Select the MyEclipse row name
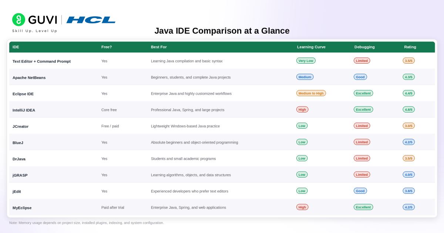 [x=22, y=208]
